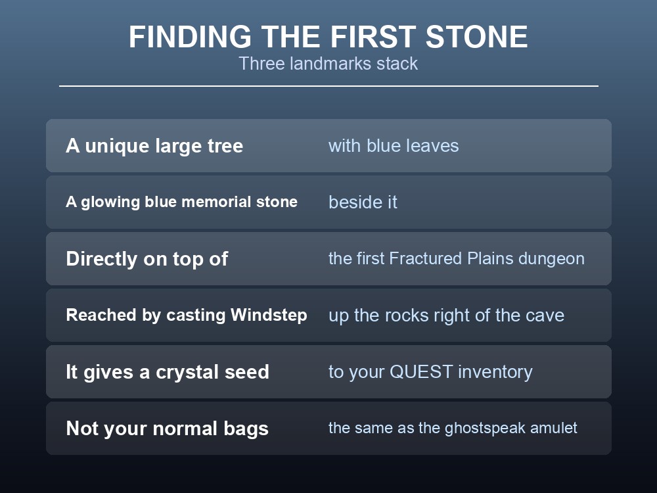This screenshot has width=657, height=493.
Task: Click the word 'STONE' in the heading
Action: click(476, 37)
